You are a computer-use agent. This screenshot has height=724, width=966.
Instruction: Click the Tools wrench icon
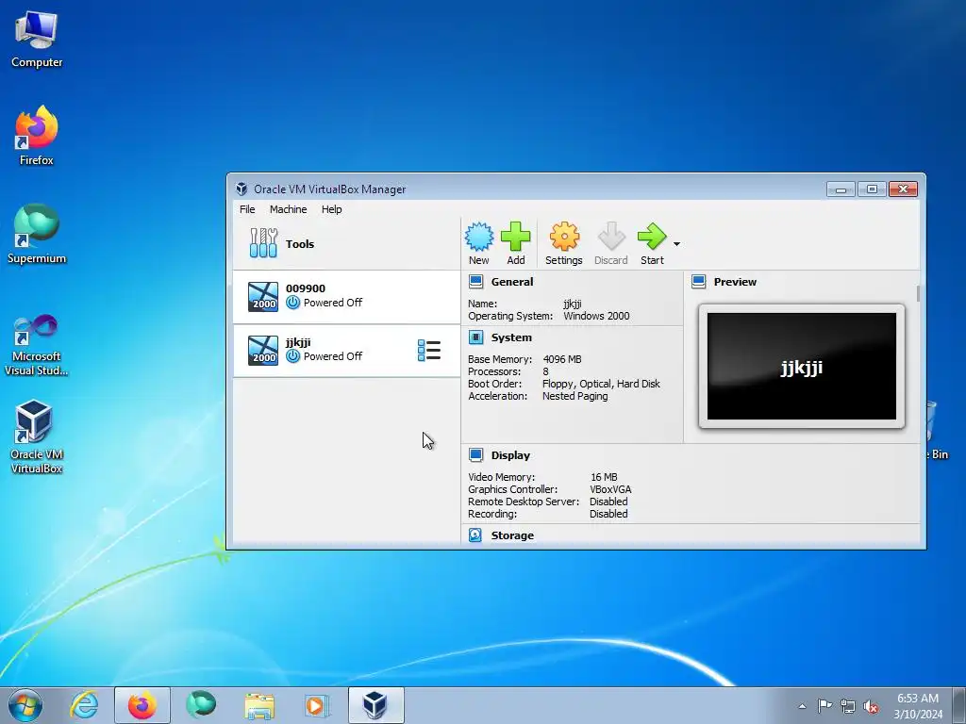(x=264, y=243)
